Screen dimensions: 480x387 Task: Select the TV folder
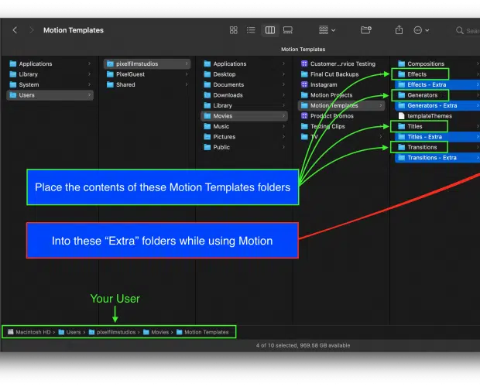pos(341,136)
